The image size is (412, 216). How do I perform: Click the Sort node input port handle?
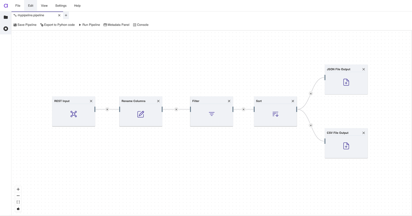click(254, 109)
